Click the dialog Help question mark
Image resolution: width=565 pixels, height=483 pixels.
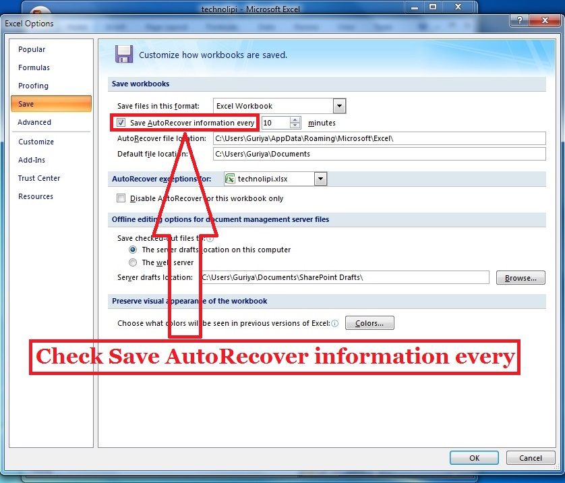pyautogui.click(x=520, y=20)
